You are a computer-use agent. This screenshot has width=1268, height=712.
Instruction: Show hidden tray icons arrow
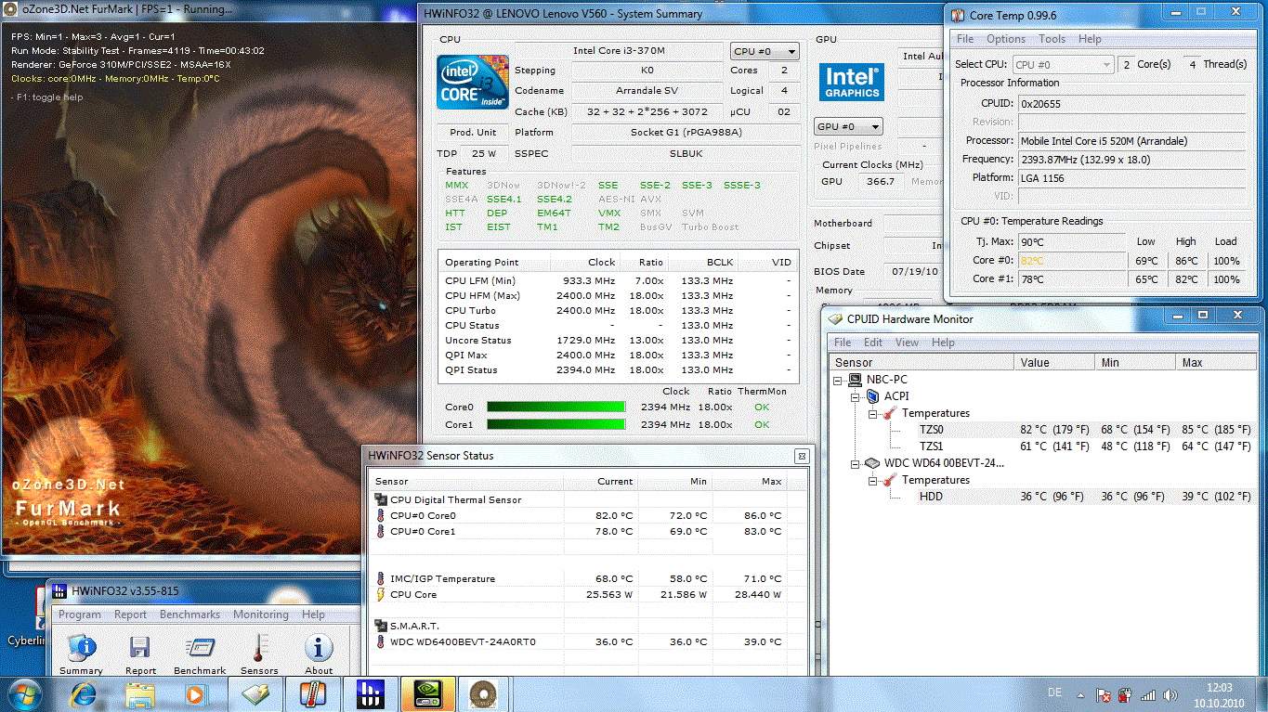point(1079,694)
